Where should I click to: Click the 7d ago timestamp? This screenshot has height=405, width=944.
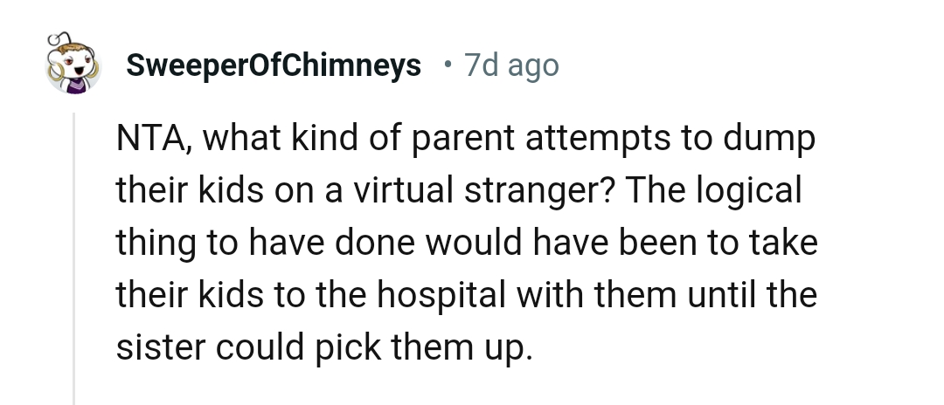pos(511,65)
